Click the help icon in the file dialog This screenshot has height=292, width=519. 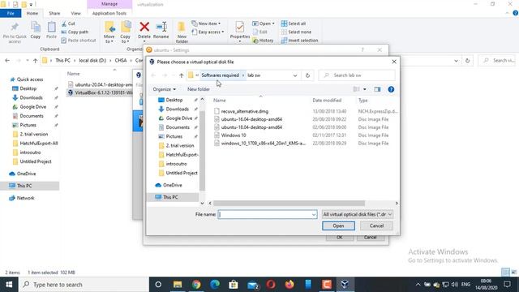[391, 89]
